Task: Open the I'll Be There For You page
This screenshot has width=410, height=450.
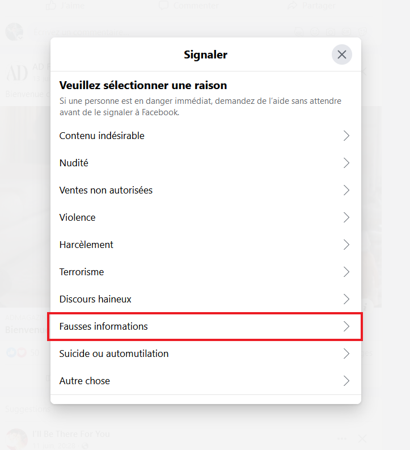Action: pyautogui.click(x=71, y=434)
